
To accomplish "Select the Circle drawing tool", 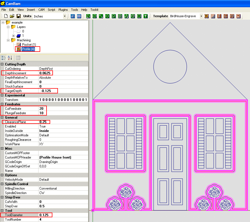I will (95, 16).
